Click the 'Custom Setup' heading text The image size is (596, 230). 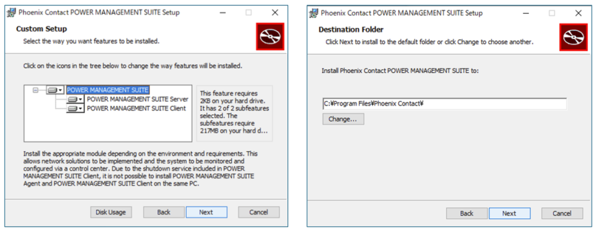click(x=42, y=29)
